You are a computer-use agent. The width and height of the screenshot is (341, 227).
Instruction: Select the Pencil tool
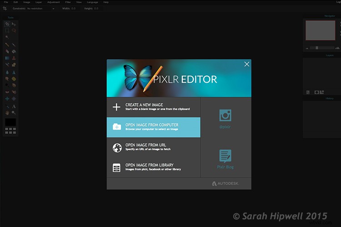click(7, 45)
